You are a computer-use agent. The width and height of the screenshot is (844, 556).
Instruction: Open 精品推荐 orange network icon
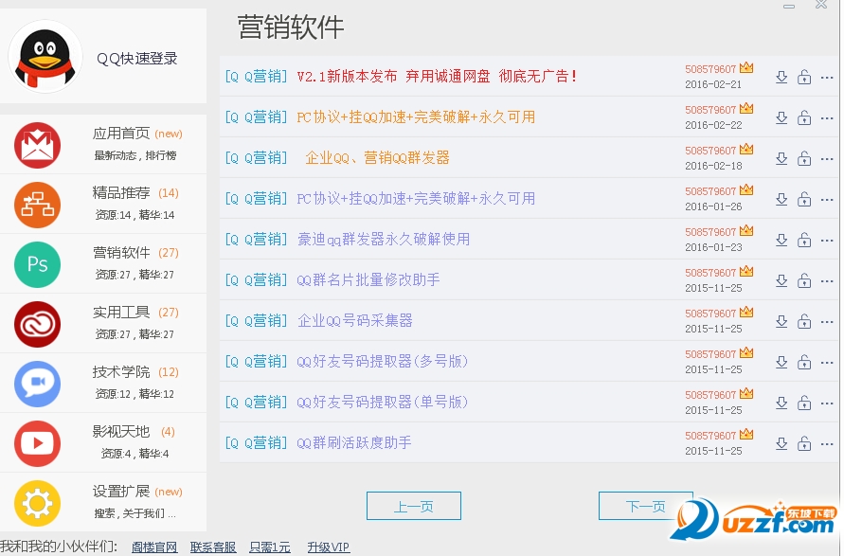coord(37,205)
